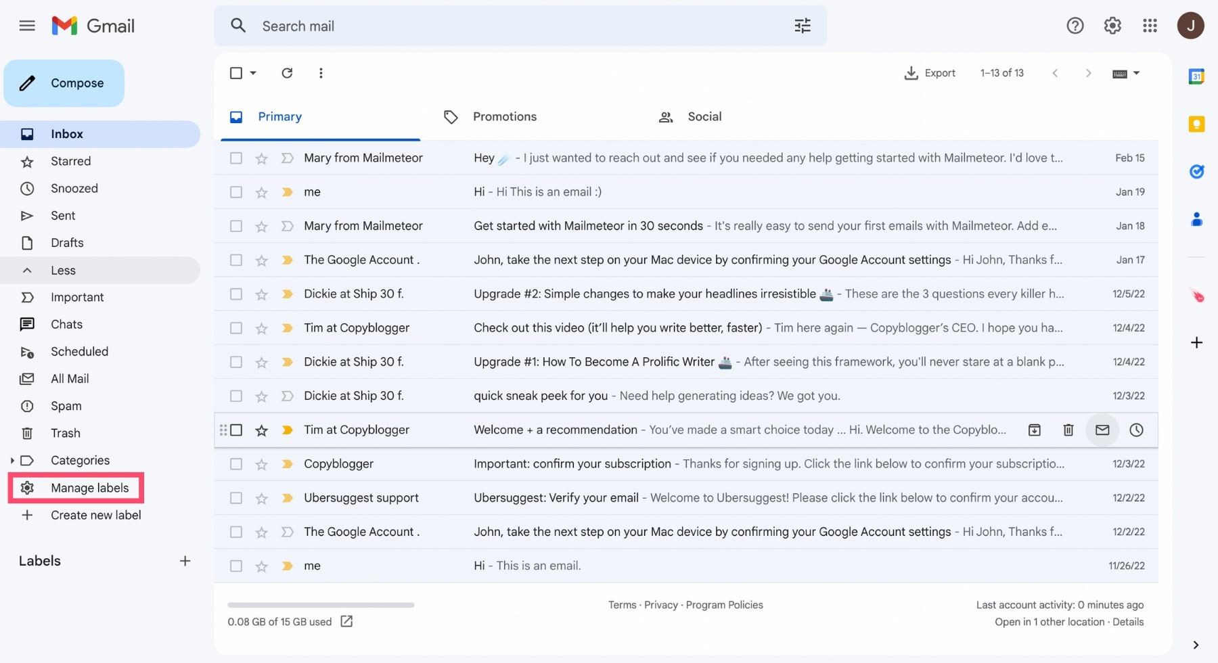
Task: Open the Settings gear icon
Action: point(1112,26)
